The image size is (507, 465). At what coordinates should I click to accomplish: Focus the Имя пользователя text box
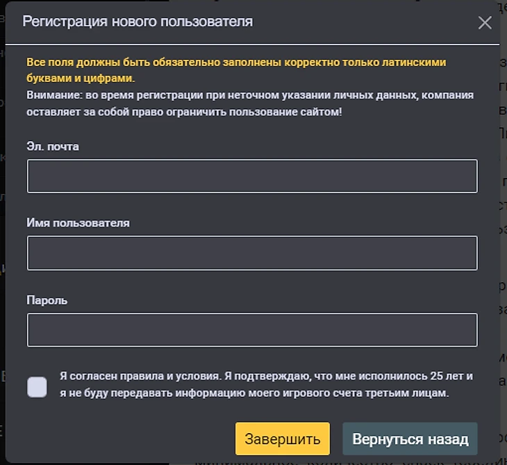[x=252, y=253]
